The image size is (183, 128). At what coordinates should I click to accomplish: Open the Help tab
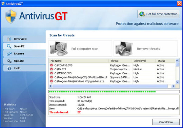coord(24,68)
